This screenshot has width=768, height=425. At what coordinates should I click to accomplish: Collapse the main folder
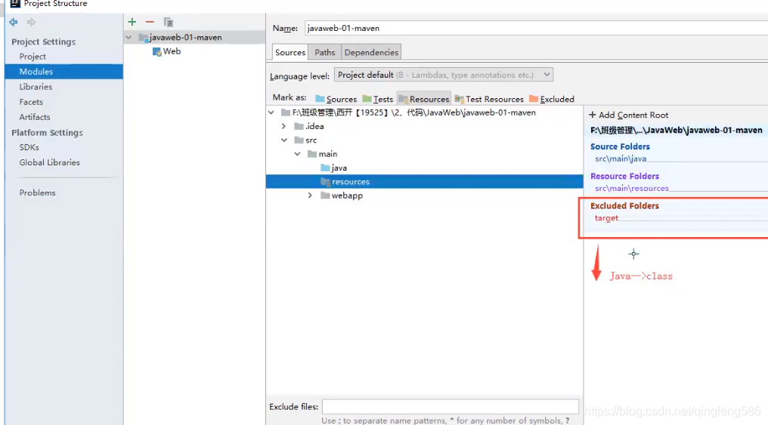click(x=297, y=153)
